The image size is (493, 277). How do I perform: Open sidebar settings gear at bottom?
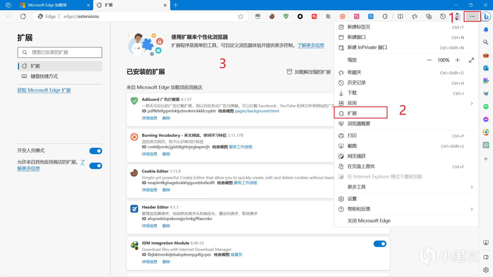486,270
